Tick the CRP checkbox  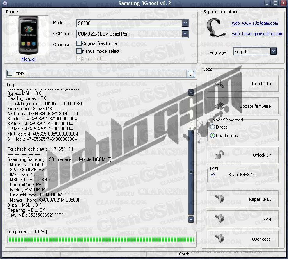point(10,73)
